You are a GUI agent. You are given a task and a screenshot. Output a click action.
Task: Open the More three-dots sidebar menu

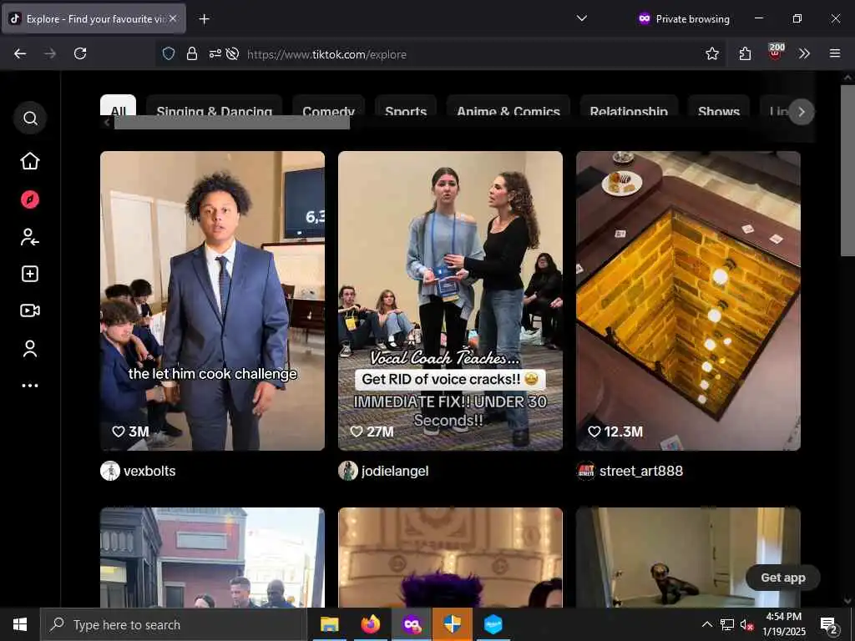click(30, 386)
